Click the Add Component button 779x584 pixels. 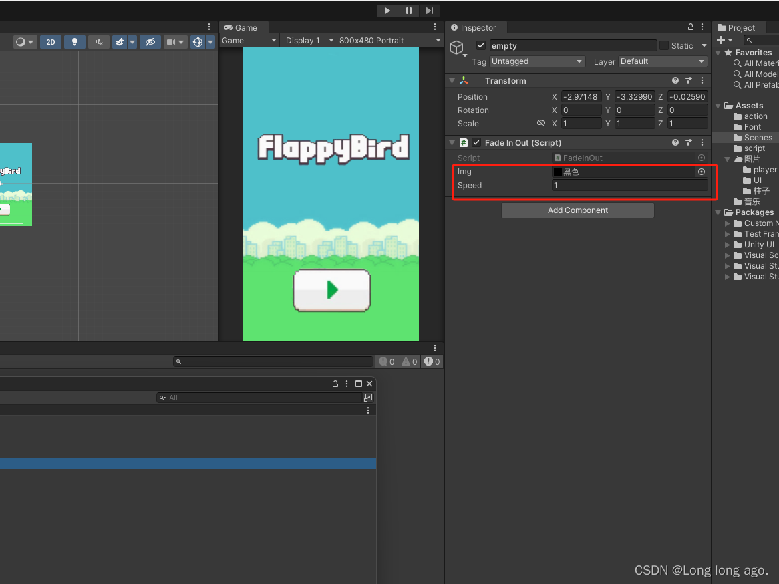pyautogui.click(x=578, y=210)
